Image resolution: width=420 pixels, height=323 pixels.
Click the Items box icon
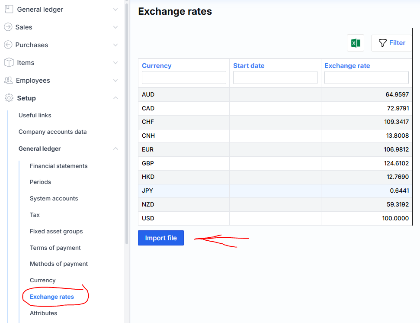tap(9, 63)
